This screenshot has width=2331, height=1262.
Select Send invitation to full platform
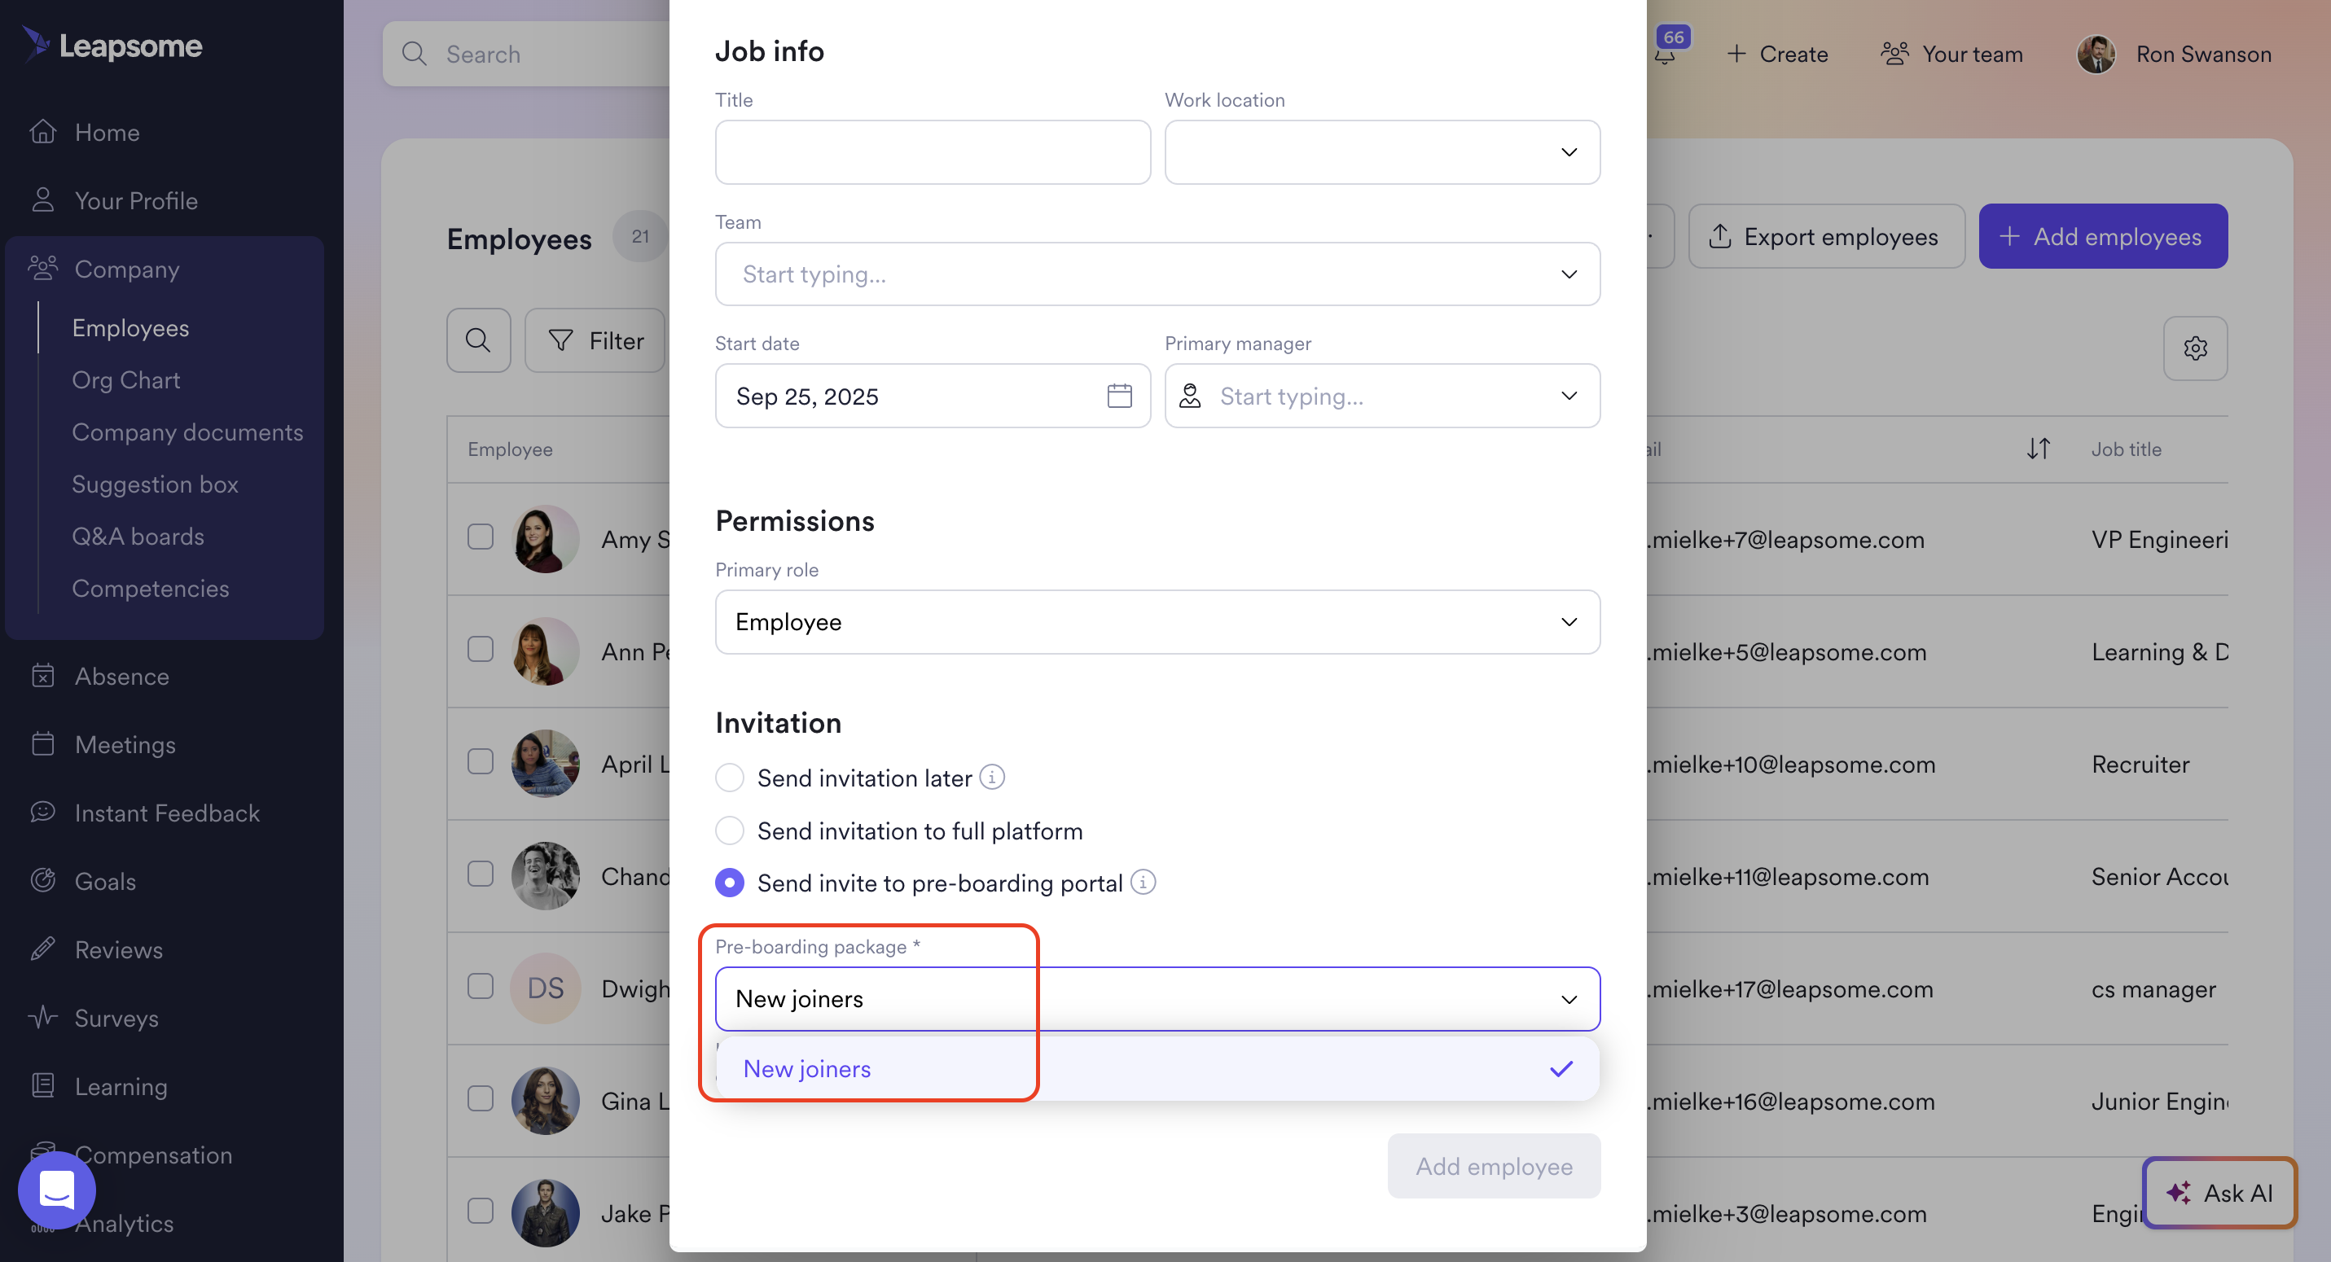[729, 830]
